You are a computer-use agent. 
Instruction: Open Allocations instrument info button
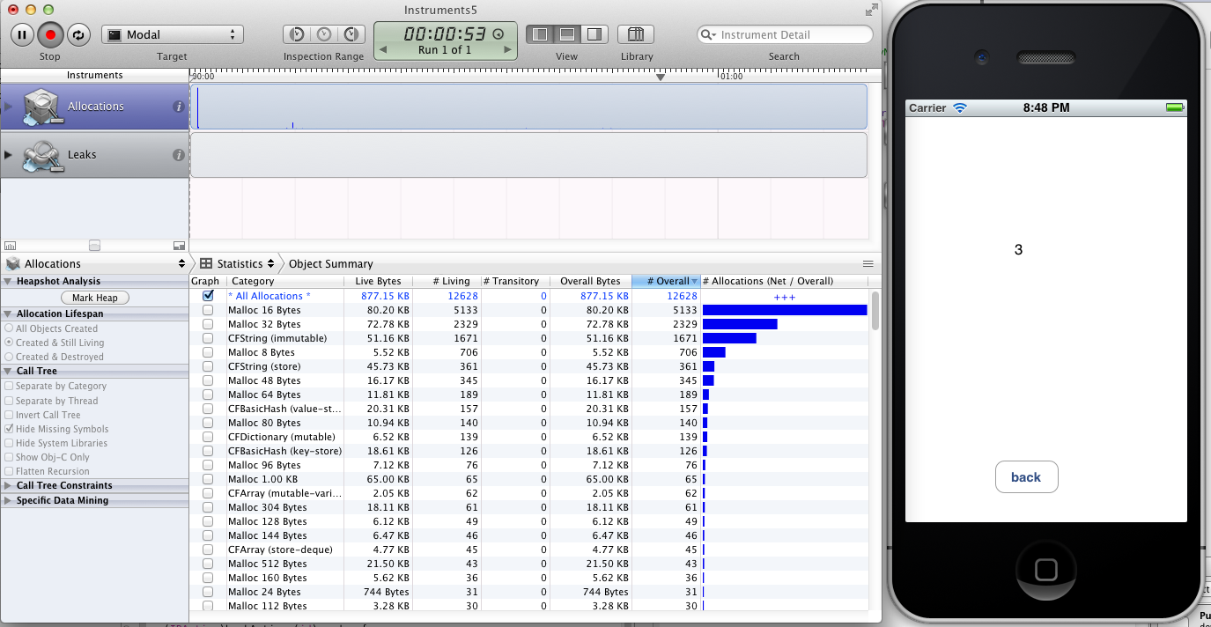coord(179,107)
